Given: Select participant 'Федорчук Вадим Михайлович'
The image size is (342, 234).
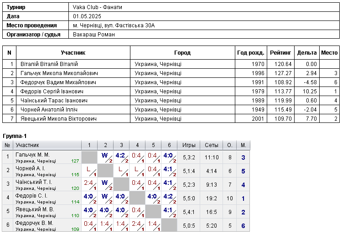Looking at the screenshot, I should pos(58,82).
